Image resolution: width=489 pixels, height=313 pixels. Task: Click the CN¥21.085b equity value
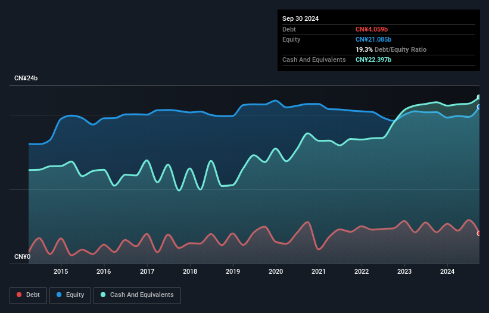pos(373,39)
